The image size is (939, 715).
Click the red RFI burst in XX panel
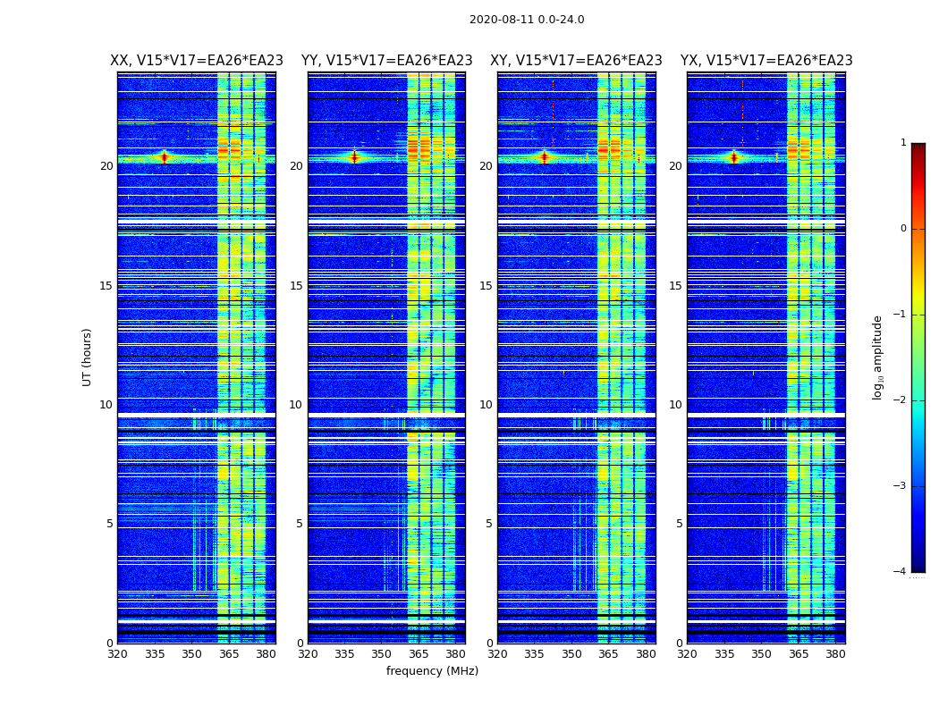pos(165,157)
